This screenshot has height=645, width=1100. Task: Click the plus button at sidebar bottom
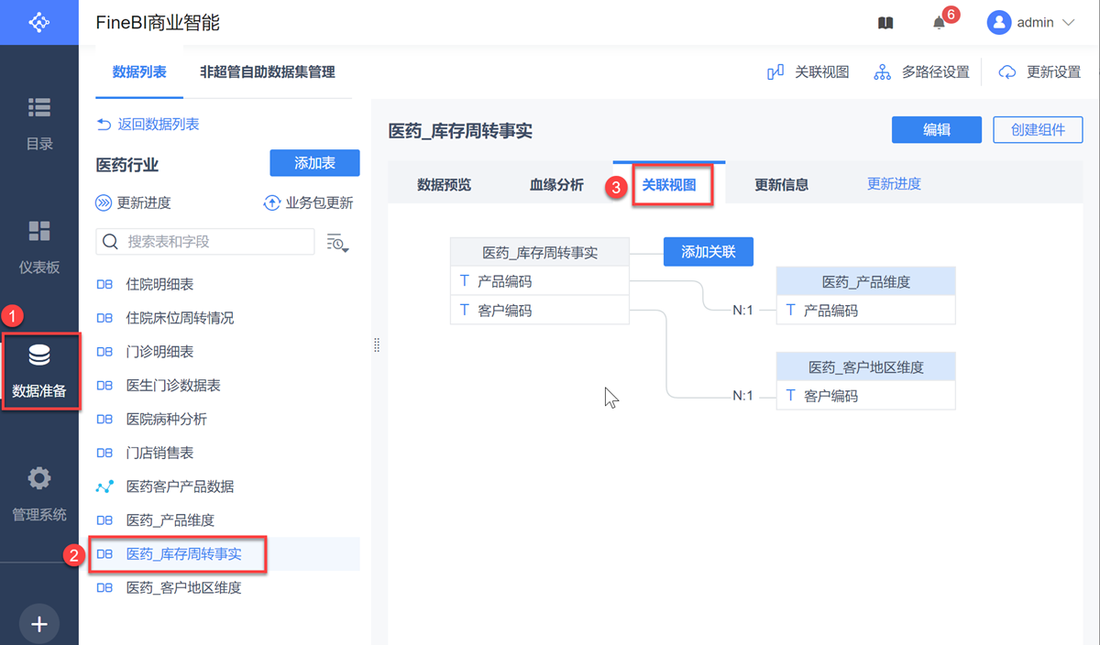point(38,624)
